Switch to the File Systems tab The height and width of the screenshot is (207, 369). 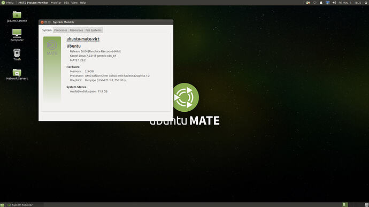pos(94,30)
